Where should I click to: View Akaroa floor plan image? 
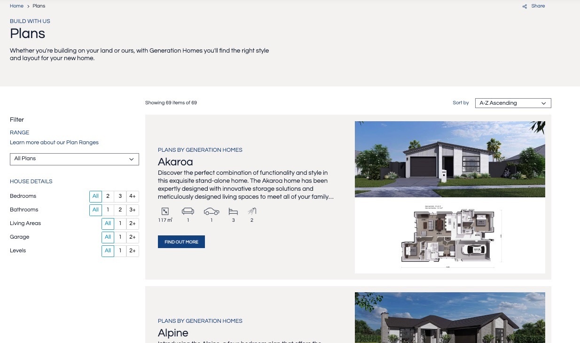(x=450, y=235)
